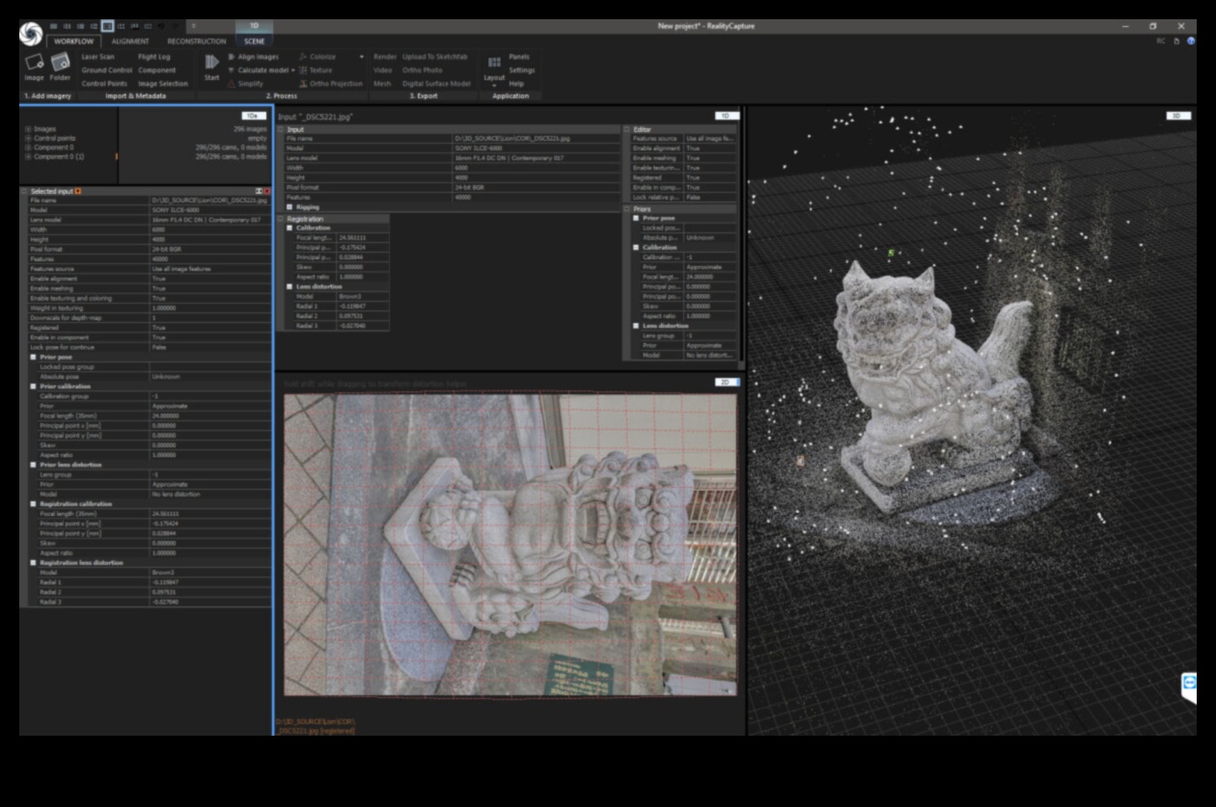Viewport: 1216px width, 807px height.
Task: Switch to the SCENE ribbon tab
Action: point(254,41)
